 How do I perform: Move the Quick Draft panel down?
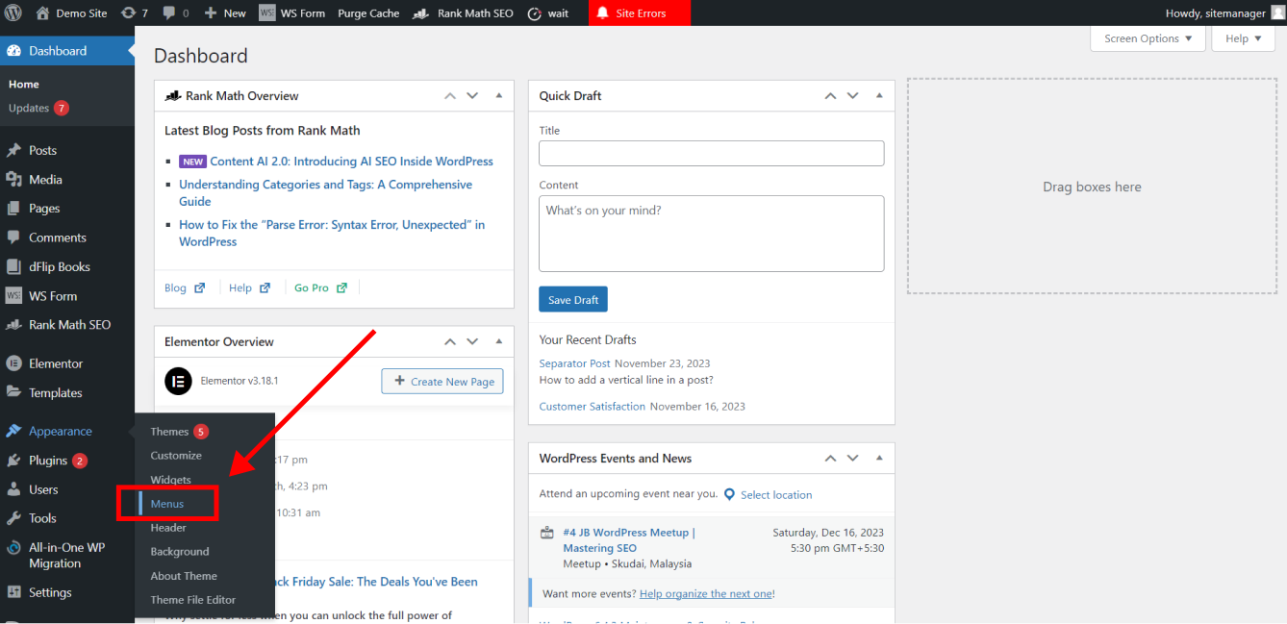(853, 96)
